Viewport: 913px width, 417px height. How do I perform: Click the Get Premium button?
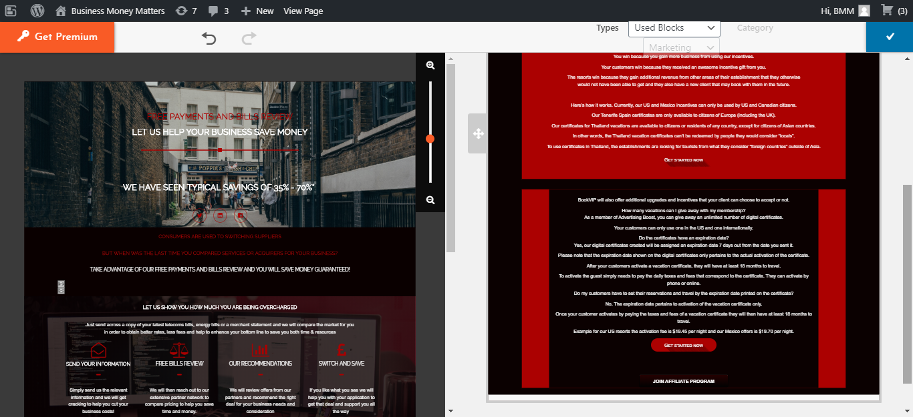(57, 37)
